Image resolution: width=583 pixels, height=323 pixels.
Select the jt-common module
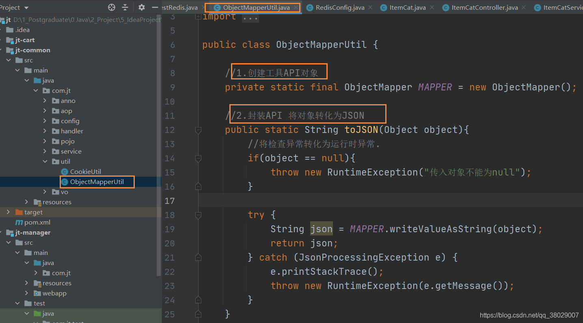coord(32,50)
